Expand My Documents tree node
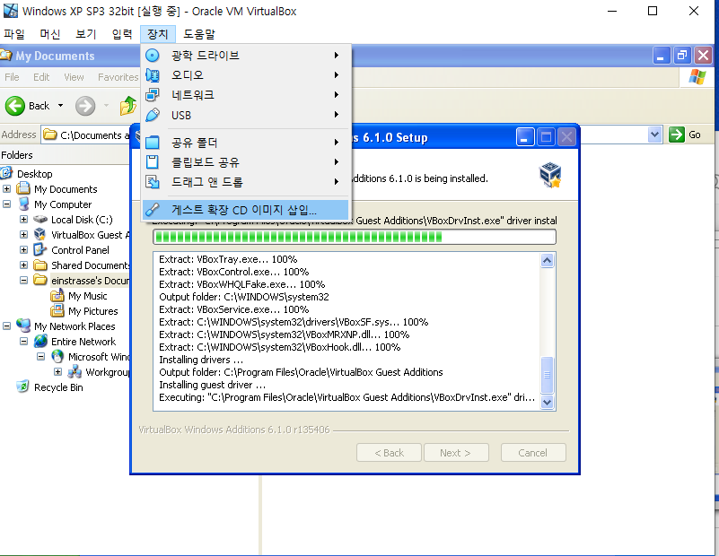 [7, 188]
